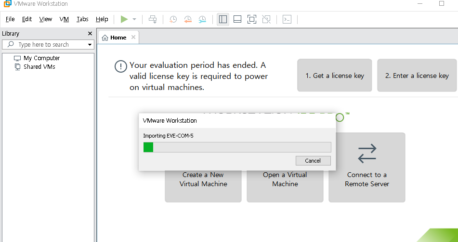Screen dimensions: 458x242
Task: Open the Tabs menu
Action: [82, 19]
